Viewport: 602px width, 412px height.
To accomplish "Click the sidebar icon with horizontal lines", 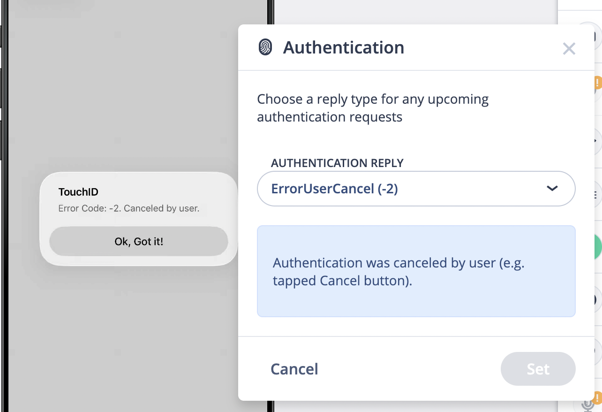I will tap(596, 194).
